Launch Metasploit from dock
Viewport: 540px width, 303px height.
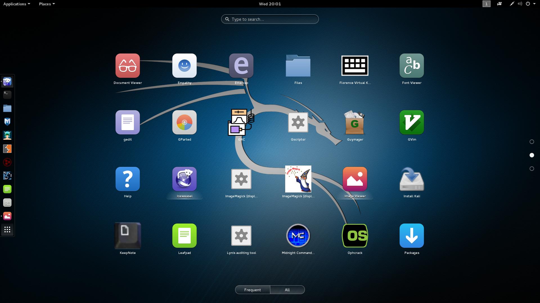click(7, 122)
